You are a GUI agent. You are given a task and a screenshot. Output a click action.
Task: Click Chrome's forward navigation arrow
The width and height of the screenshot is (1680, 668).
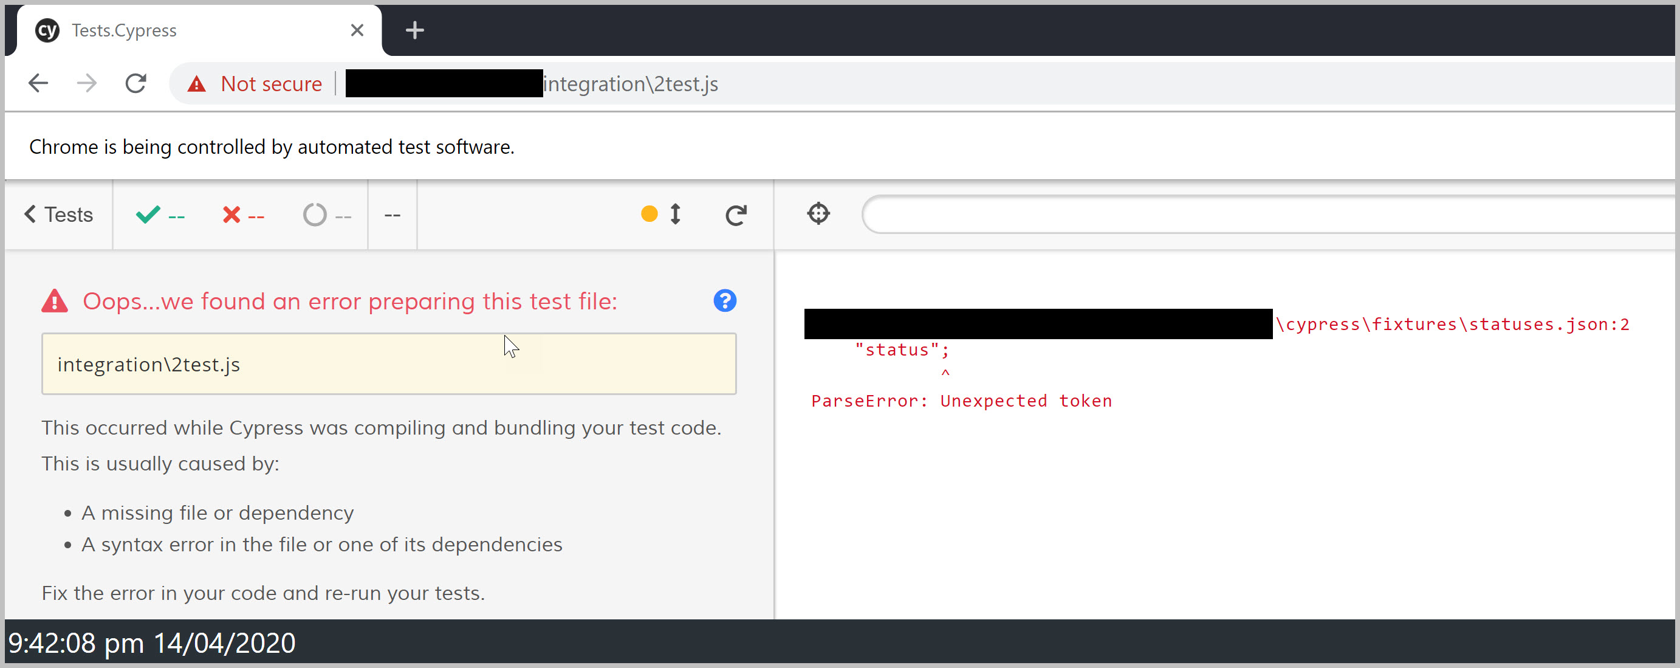[86, 83]
